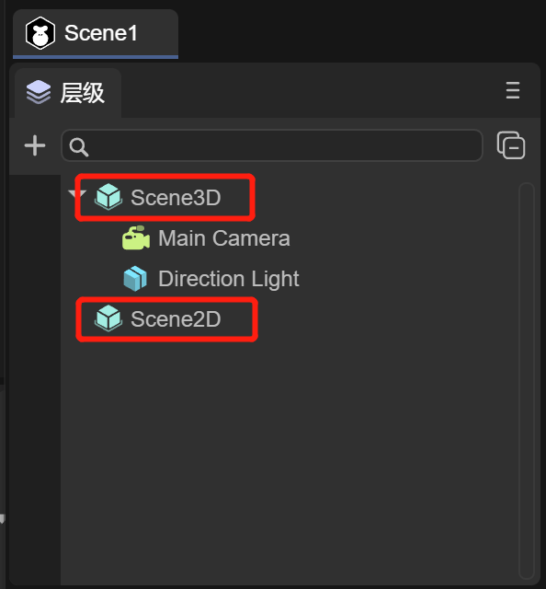The image size is (546, 589).
Task: Click the layers stack icon on the hierarchy tab
Action: (39, 92)
